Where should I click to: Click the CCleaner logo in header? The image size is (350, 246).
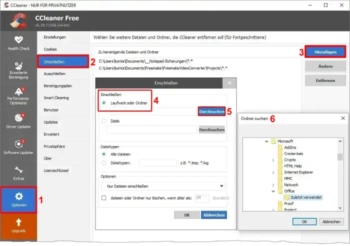click(x=18, y=21)
